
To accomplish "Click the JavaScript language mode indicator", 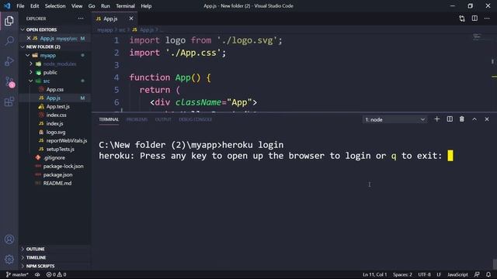I will [x=457, y=274].
